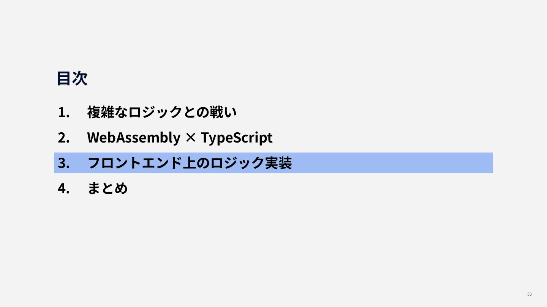Click the blue highlight bar's empty area
The width and height of the screenshot is (547, 307).
coord(391,163)
